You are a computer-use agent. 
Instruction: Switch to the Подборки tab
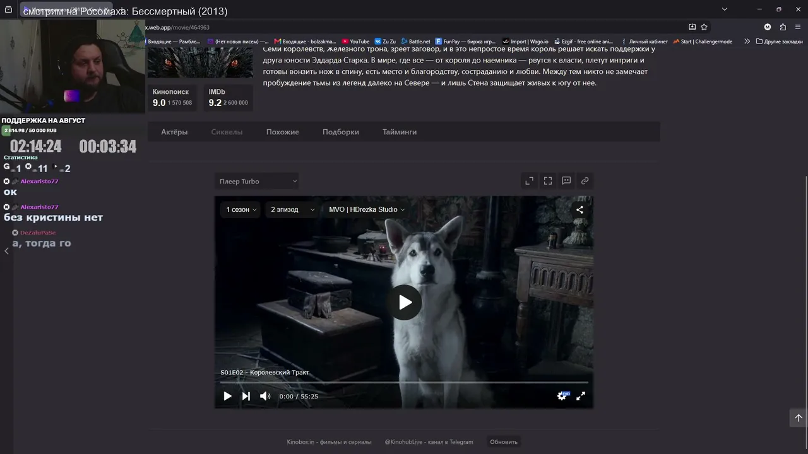click(341, 132)
